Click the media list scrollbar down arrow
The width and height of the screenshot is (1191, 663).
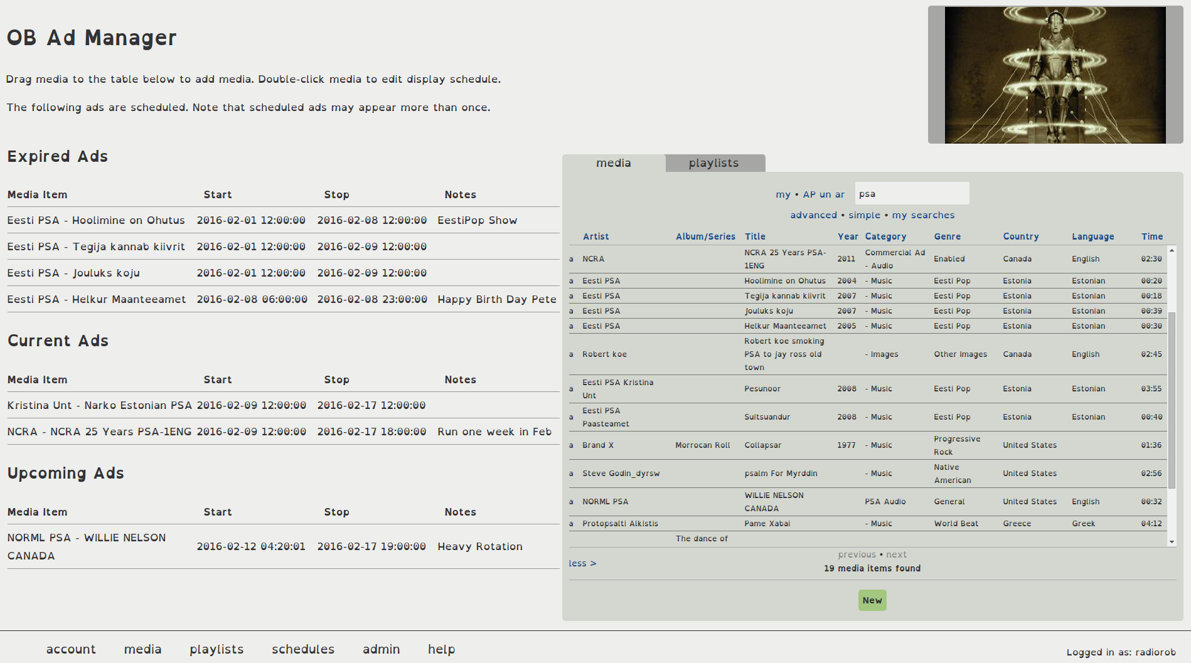[1172, 542]
